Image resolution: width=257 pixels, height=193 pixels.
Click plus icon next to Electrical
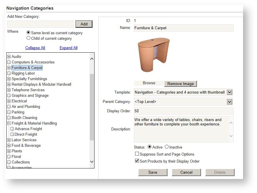click(x=9, y=101)
